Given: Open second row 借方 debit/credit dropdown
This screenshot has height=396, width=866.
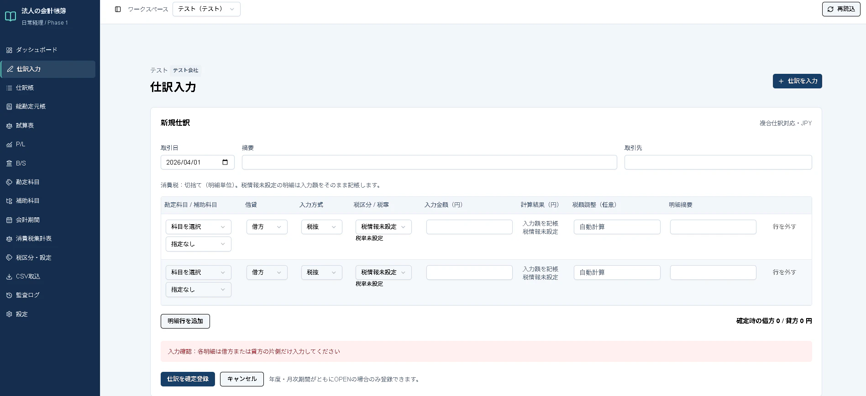Looking at the screenshot, I should tap(267, 273).
